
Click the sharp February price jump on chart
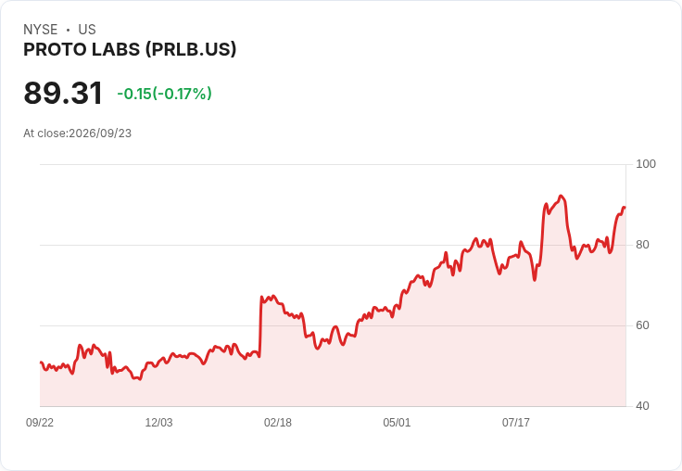coord(260,326)
